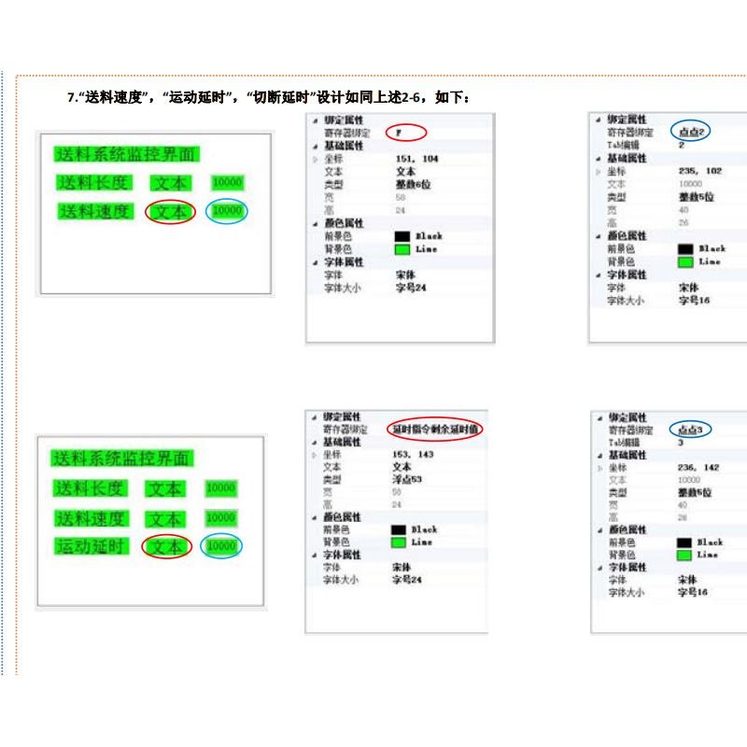This screenshot has width=747, height=747.
Task: Collapse 颜色属性 section in 点点3 panel
Action: 599,529
